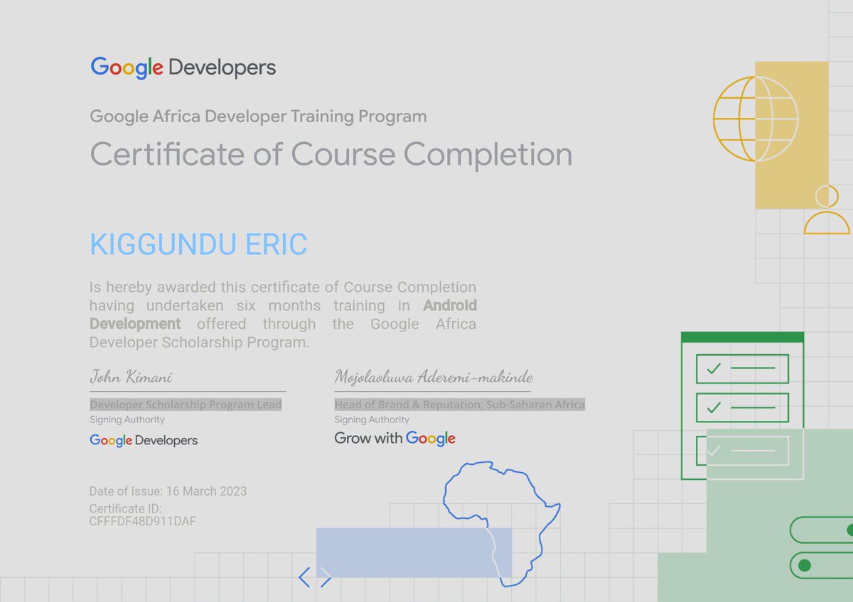Screen dimensions: 853x602
Task: Click the certificate ID CFFFDF48D911DAF
Action: 142,522
